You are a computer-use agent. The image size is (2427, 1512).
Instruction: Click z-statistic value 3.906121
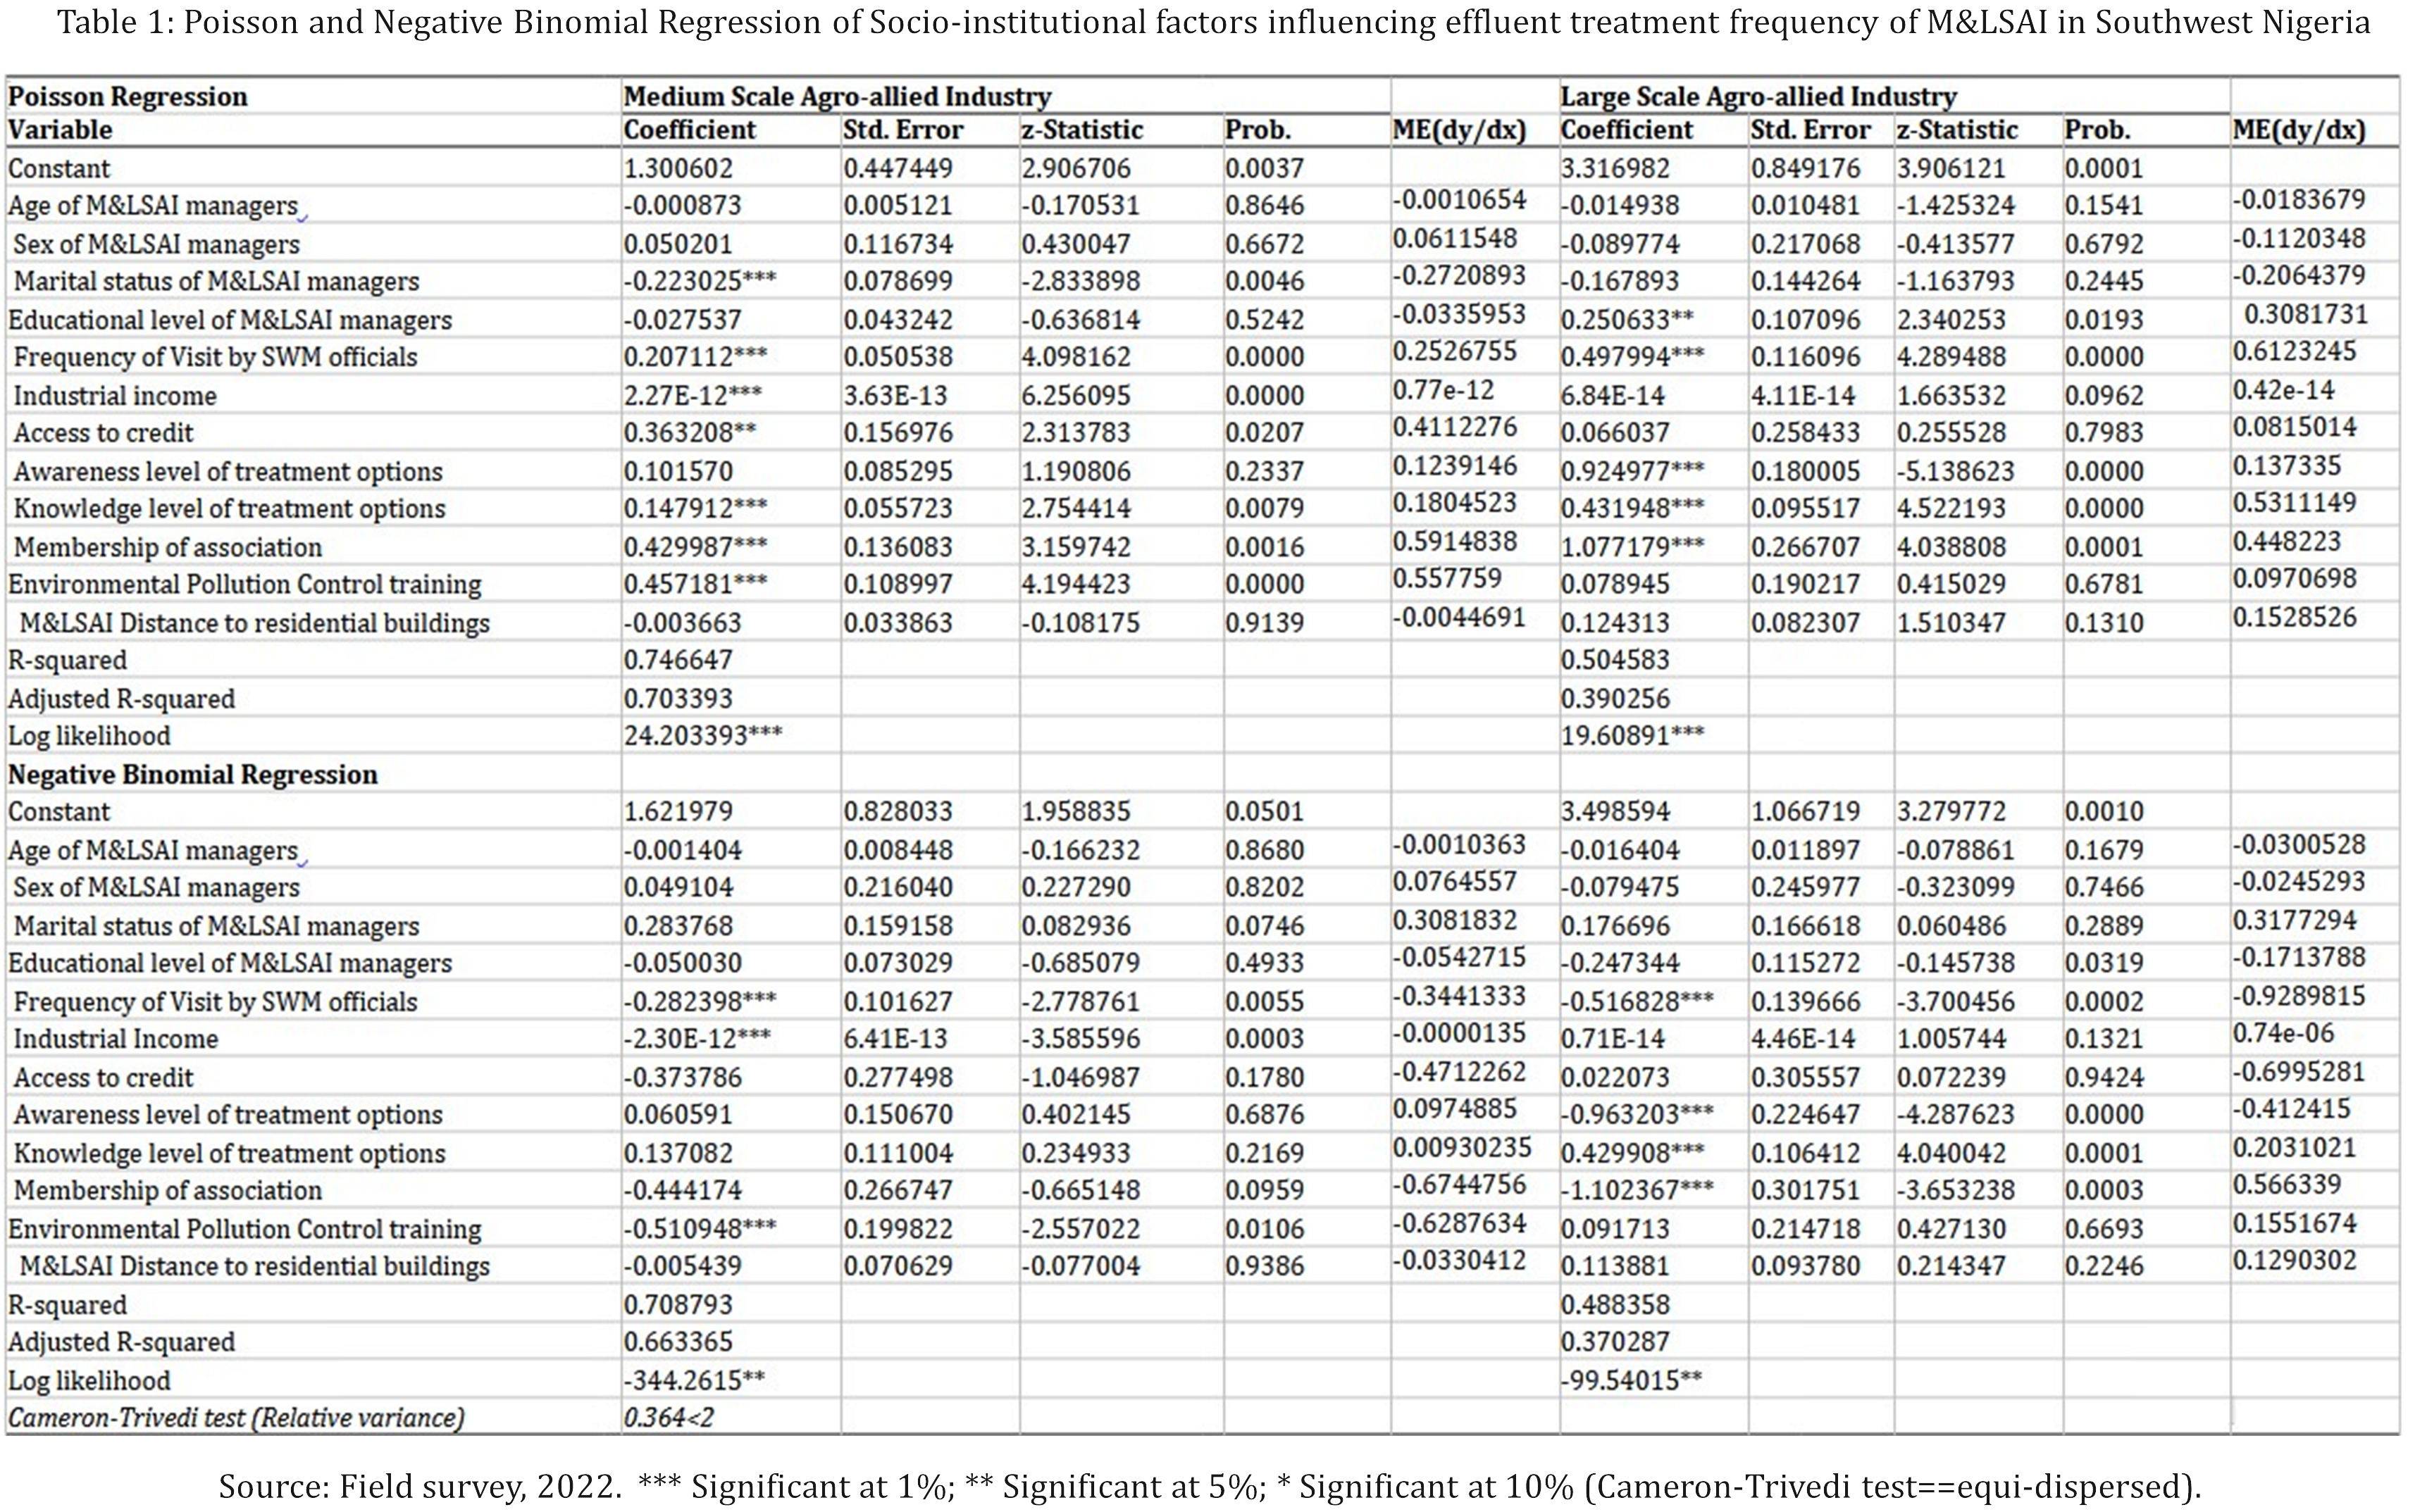(1951, 168)
